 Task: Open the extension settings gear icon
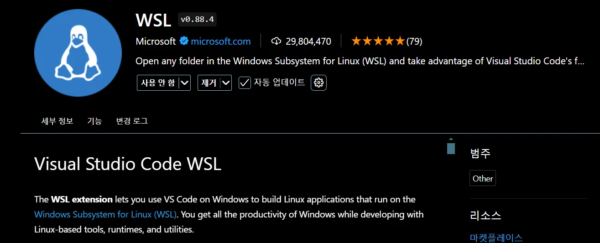tap(319, 83)
